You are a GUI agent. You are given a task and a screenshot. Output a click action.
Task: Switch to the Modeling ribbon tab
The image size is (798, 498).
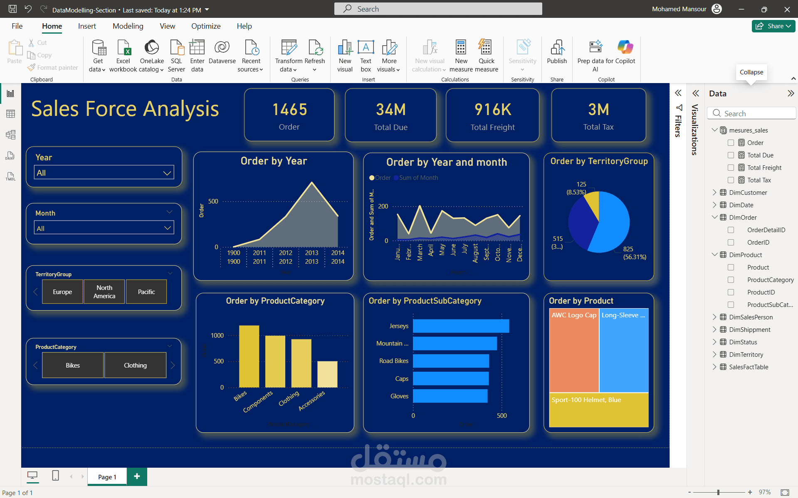[x=128, y=26]
